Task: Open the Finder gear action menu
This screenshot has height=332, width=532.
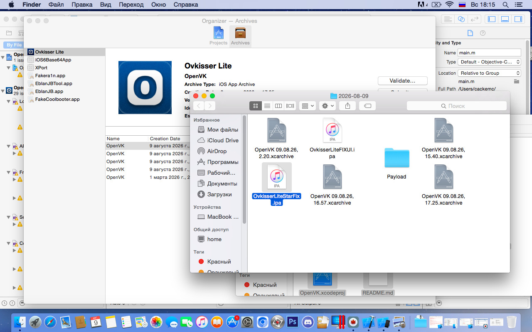Action: pyautogui.click(x=327, y=106)
